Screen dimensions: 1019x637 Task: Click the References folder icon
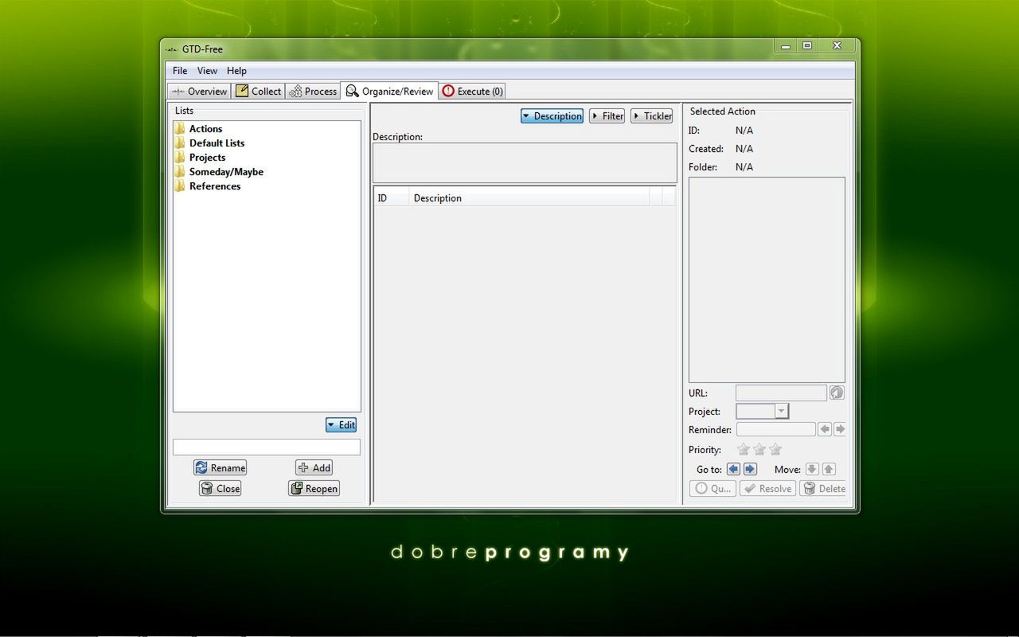180,186
